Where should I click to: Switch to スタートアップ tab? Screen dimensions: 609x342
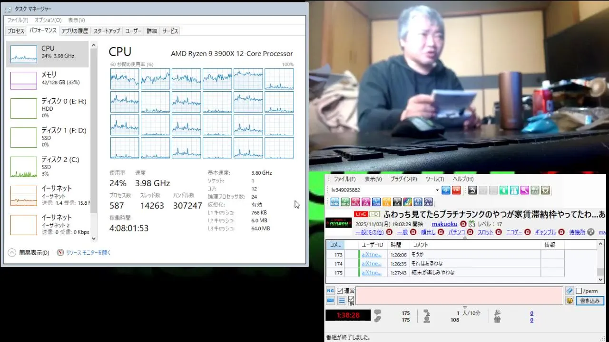107,31
